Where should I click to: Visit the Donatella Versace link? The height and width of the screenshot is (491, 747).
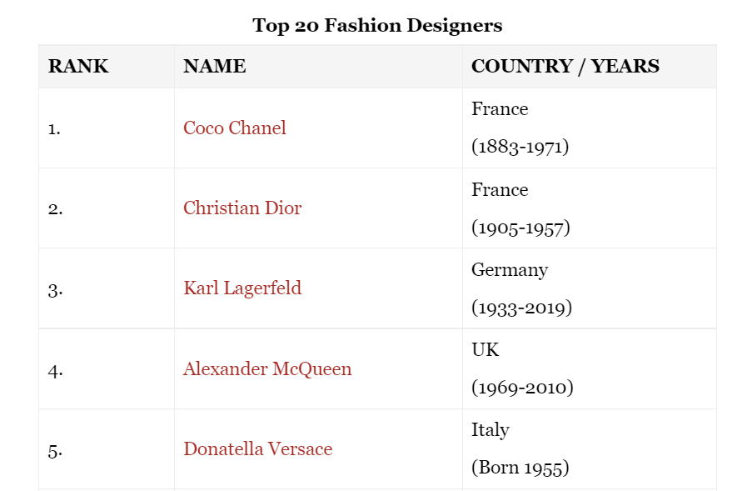[x=257, y=448]
